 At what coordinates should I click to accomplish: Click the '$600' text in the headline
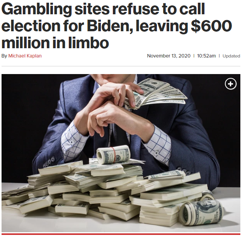click(x=211, y=26)
